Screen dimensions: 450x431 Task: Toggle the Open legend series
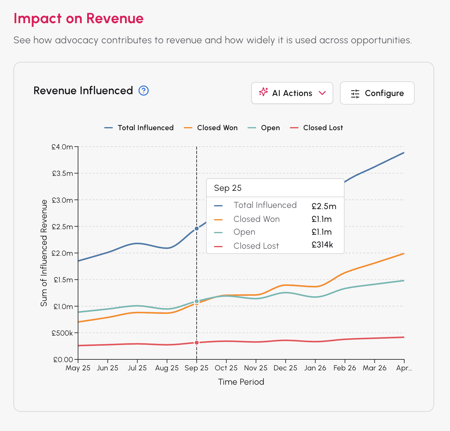coord(264,128)
